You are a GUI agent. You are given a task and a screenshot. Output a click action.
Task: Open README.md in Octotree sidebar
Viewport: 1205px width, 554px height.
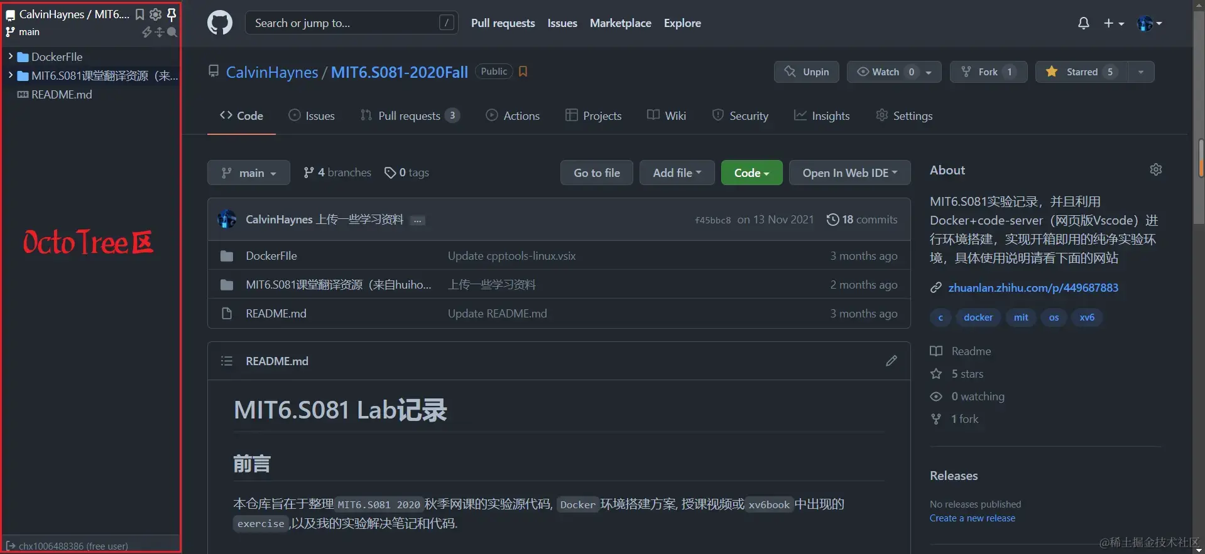[62, 94]
